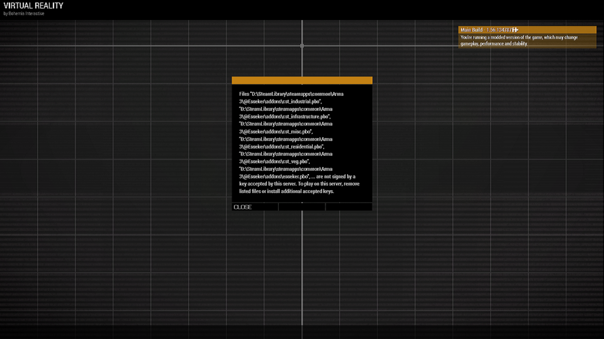Click the error dialog's orange title bar

(302, 81)
